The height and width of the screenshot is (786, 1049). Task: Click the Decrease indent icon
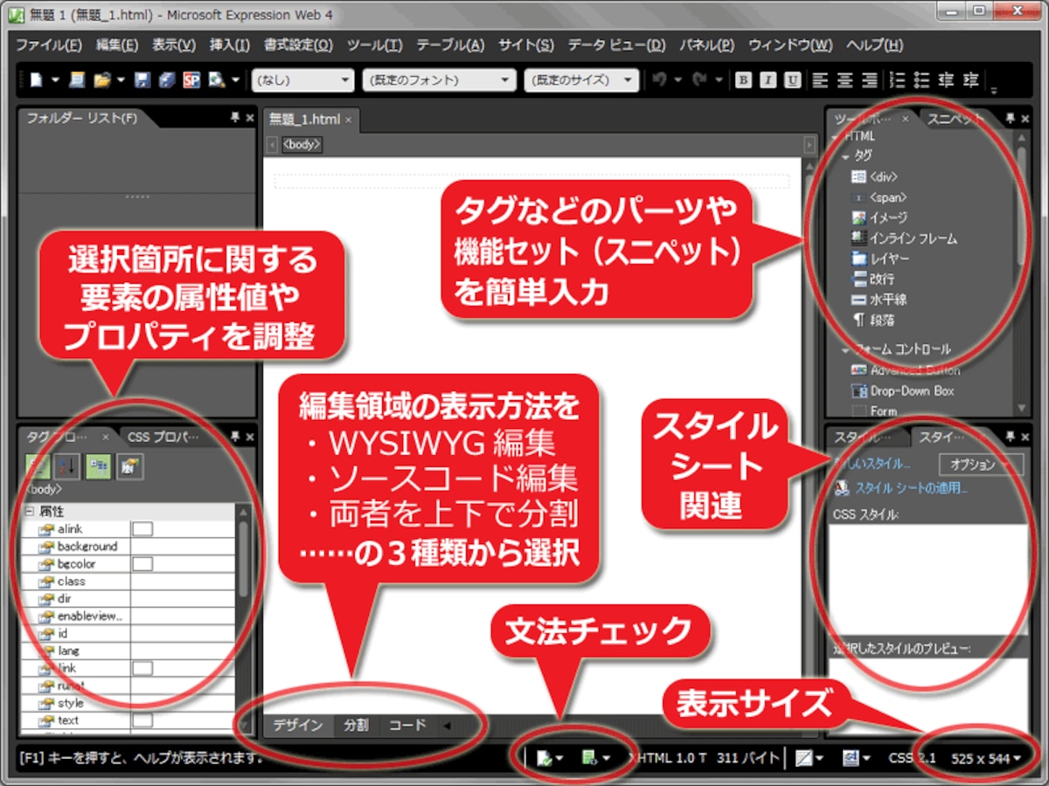(x=946, y=80)
